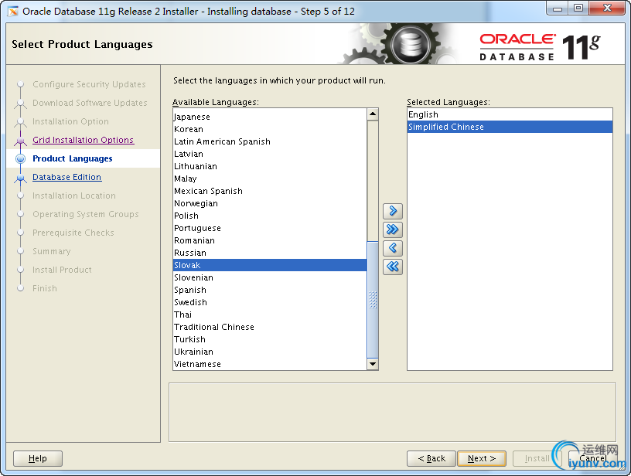Close the Oracle installer window
631x476 pixels.
tap(608, 8)
